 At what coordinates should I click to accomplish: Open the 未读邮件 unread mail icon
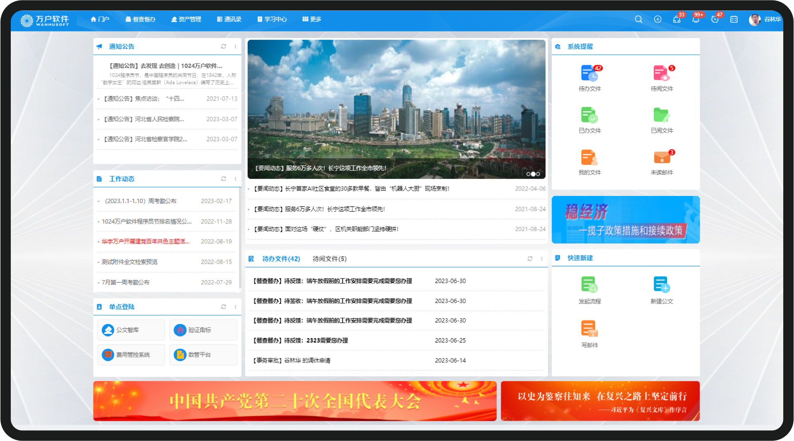662,157
